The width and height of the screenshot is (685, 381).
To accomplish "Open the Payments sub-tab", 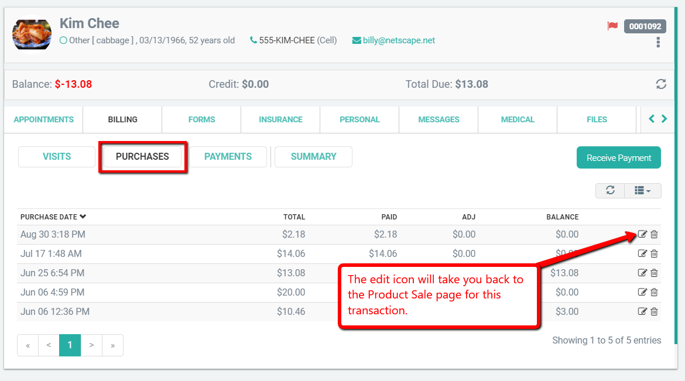I will (228, 157).
